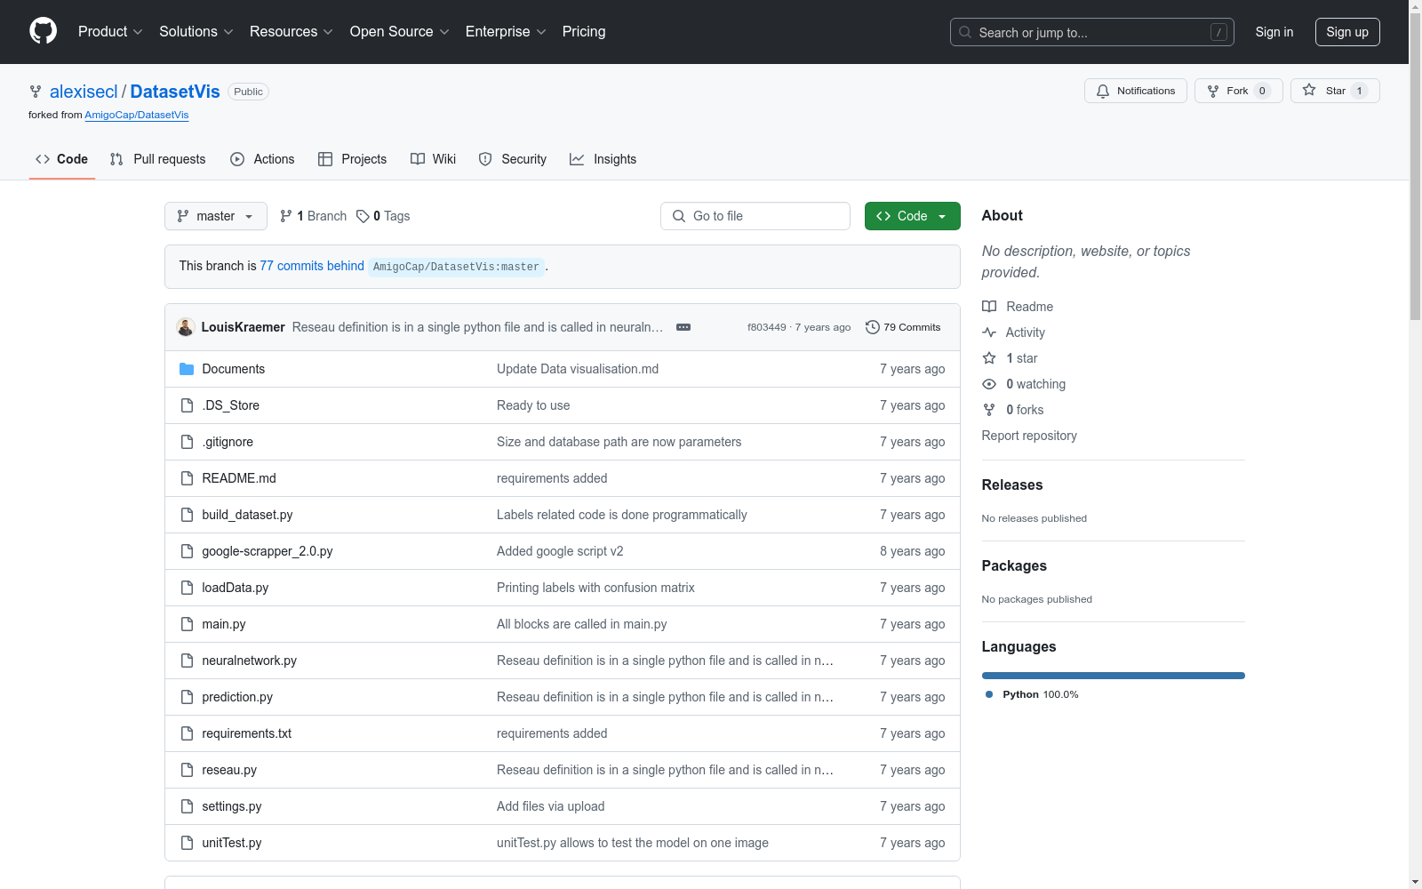The height and width of the screenshot is (889, 1422).
Task: Open the GitHub logo home link
Action: click(43, 31)
